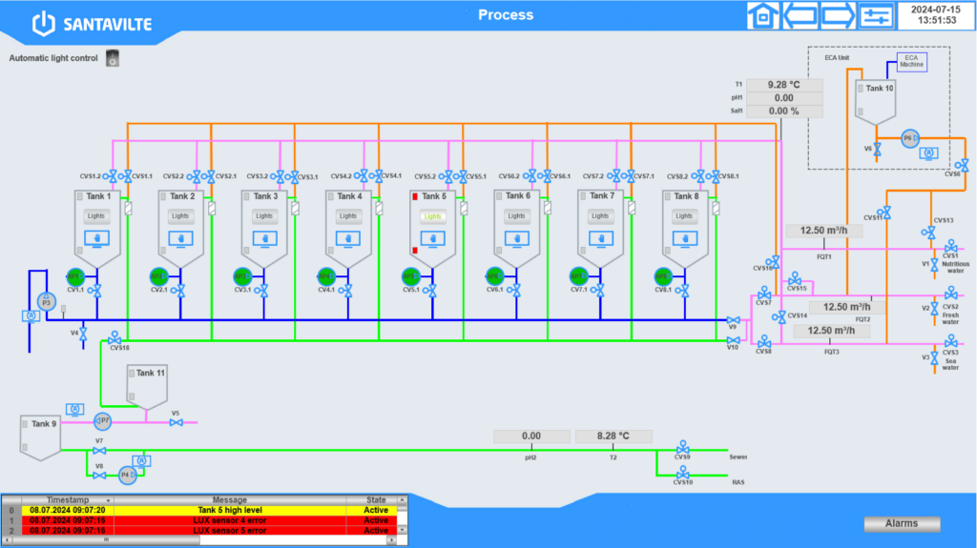Click the T1 temperature value 9.28 °C
Viewport: 977px width, 548px height.
click(784, 85)
